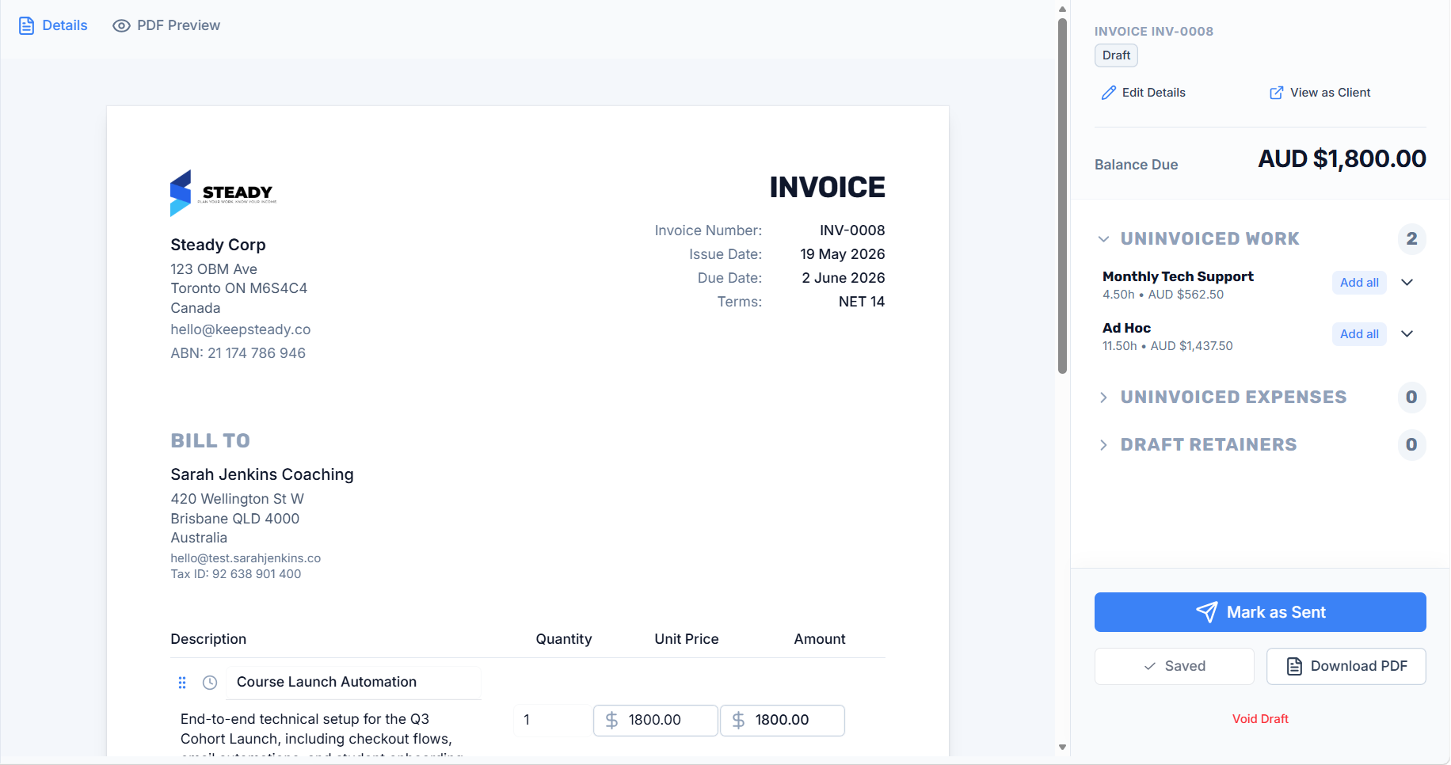Click the Steady company logo
This screenshot has height=765, width=1451.
coord(223,192)
